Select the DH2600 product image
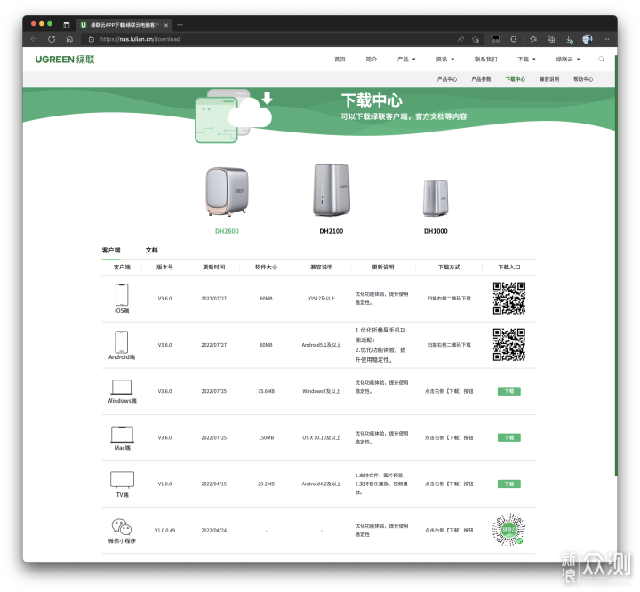 227,191
